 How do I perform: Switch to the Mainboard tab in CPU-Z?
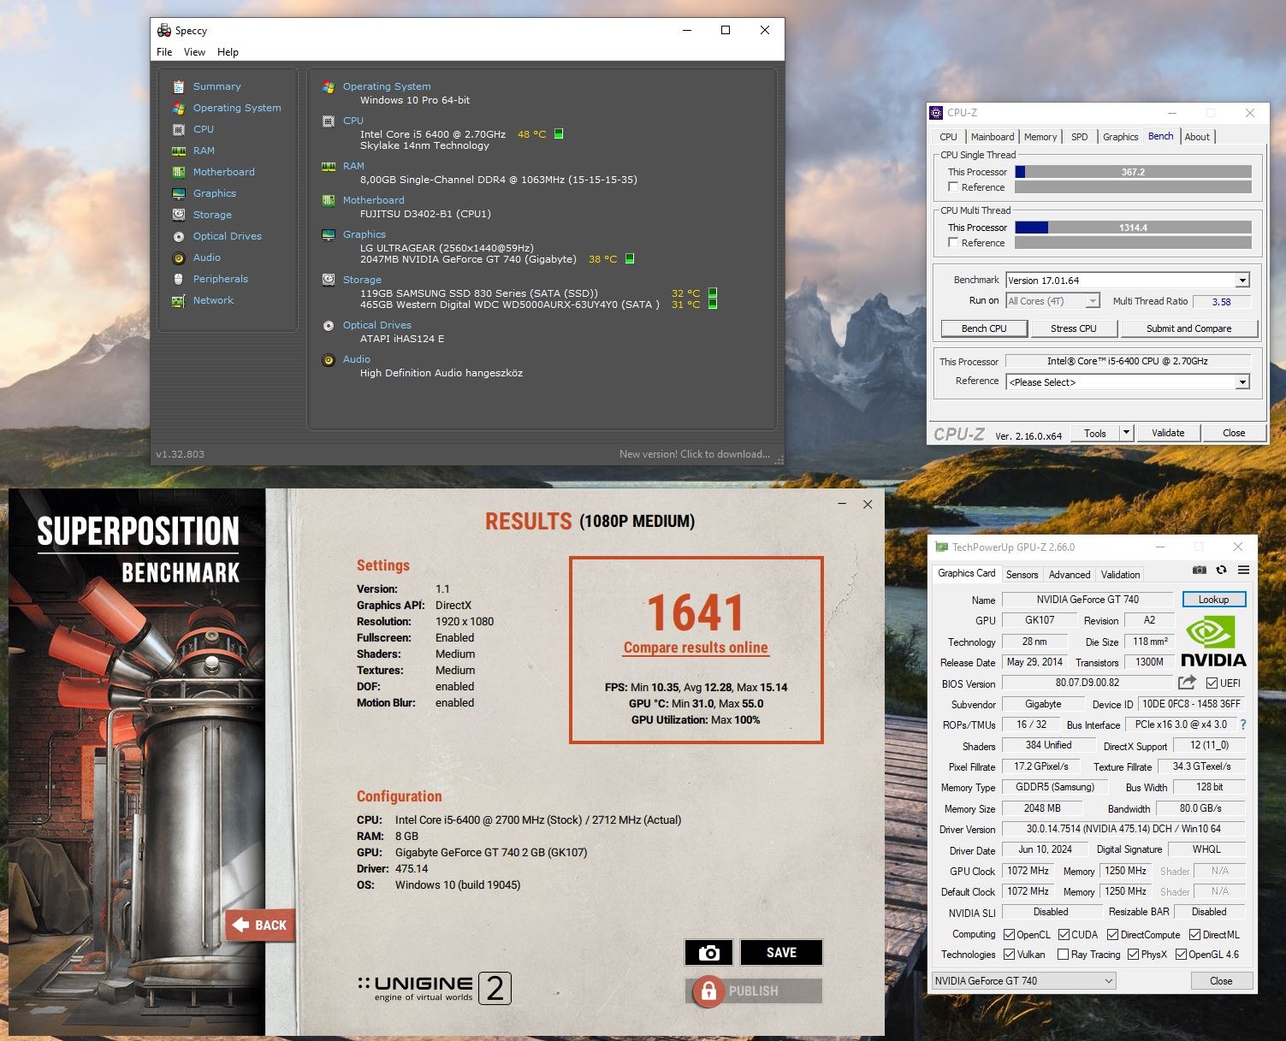(x=993, y=137)
